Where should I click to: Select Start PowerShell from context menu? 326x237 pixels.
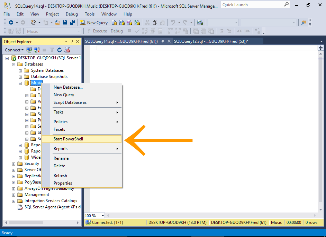pyautogui.click(x=68, y=139)
